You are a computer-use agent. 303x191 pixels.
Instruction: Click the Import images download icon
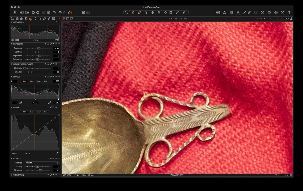click(15, 12)
